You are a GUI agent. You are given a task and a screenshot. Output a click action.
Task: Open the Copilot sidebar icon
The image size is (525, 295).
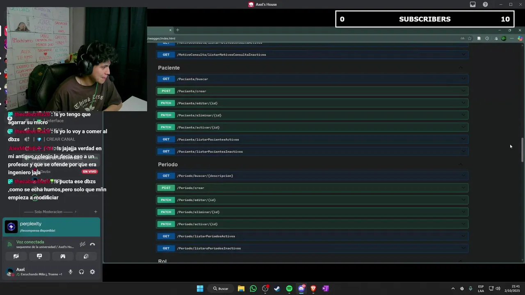coord(520,39)
